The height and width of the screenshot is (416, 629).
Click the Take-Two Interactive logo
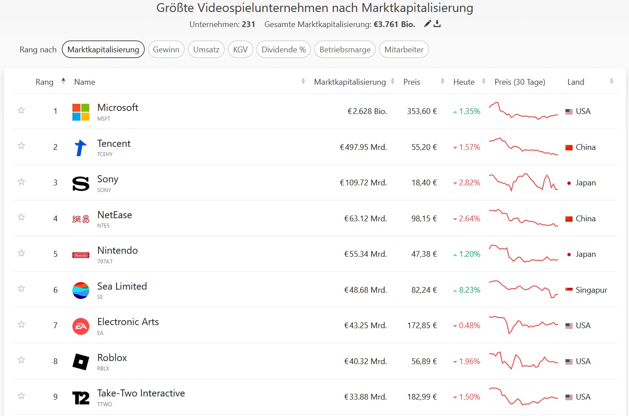pyautogui.click(x=81, y=398)
